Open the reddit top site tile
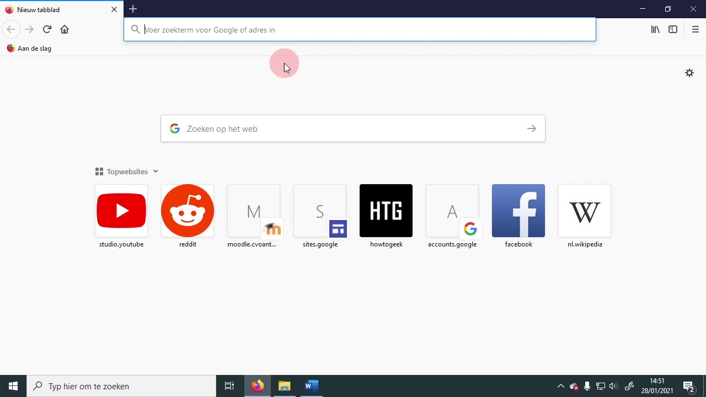This screenshot has width=706, height=397. coord(188,216)
